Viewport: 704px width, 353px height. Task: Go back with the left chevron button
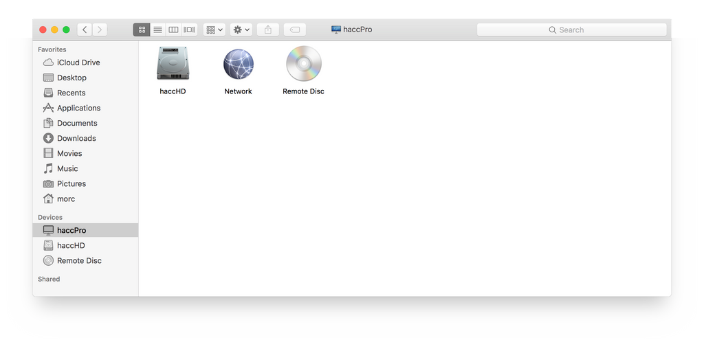point(85,30)
